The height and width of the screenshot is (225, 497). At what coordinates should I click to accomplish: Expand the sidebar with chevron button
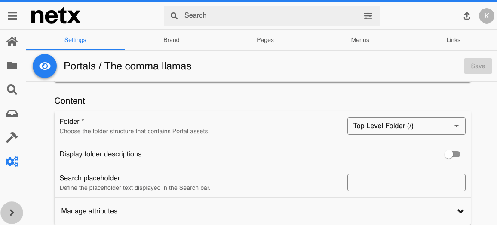(12, 213)
